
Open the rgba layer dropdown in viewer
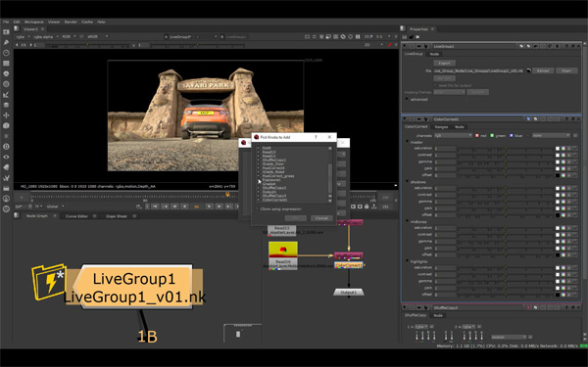click(x=23, y=37)
